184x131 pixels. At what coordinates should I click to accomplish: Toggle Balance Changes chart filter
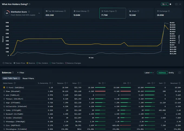click(73, 63)
